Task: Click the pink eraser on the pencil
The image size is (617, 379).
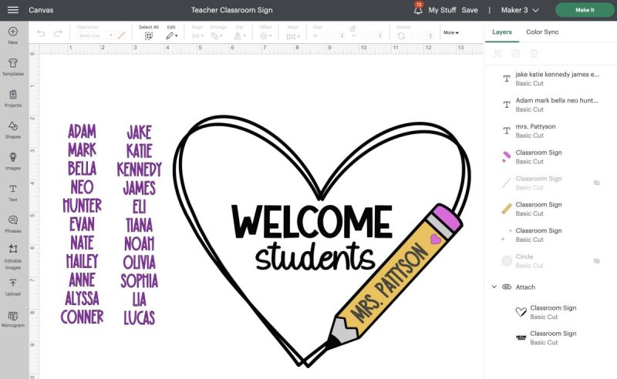Action: click(447, 217)
